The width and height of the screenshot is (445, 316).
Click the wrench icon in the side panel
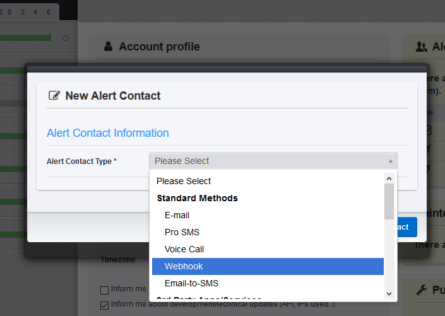pyautogui.click(x=422, y=290)
